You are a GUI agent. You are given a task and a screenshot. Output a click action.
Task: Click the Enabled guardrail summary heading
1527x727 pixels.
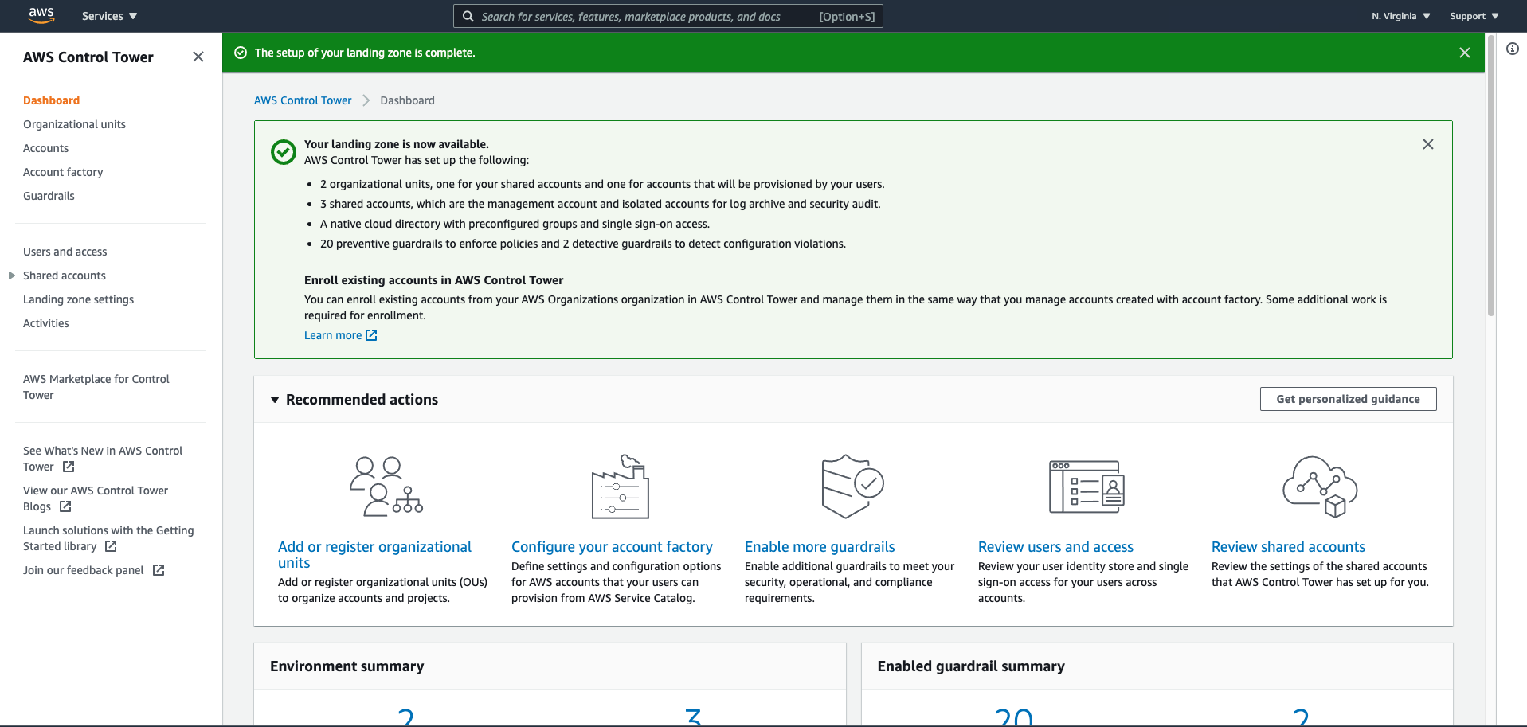(971, 666)
